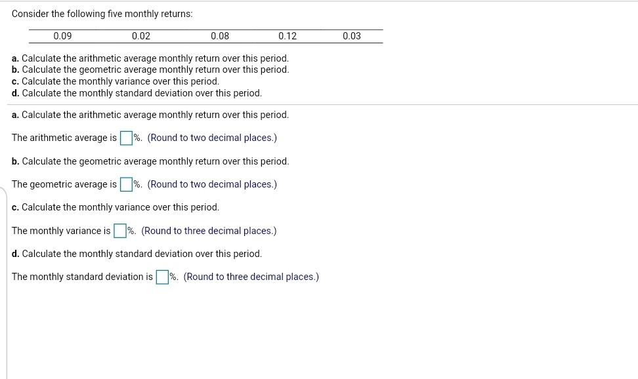Focus the monthly variance answer box
This screenshot has width=638, height=379.
[x=120, y=231]
